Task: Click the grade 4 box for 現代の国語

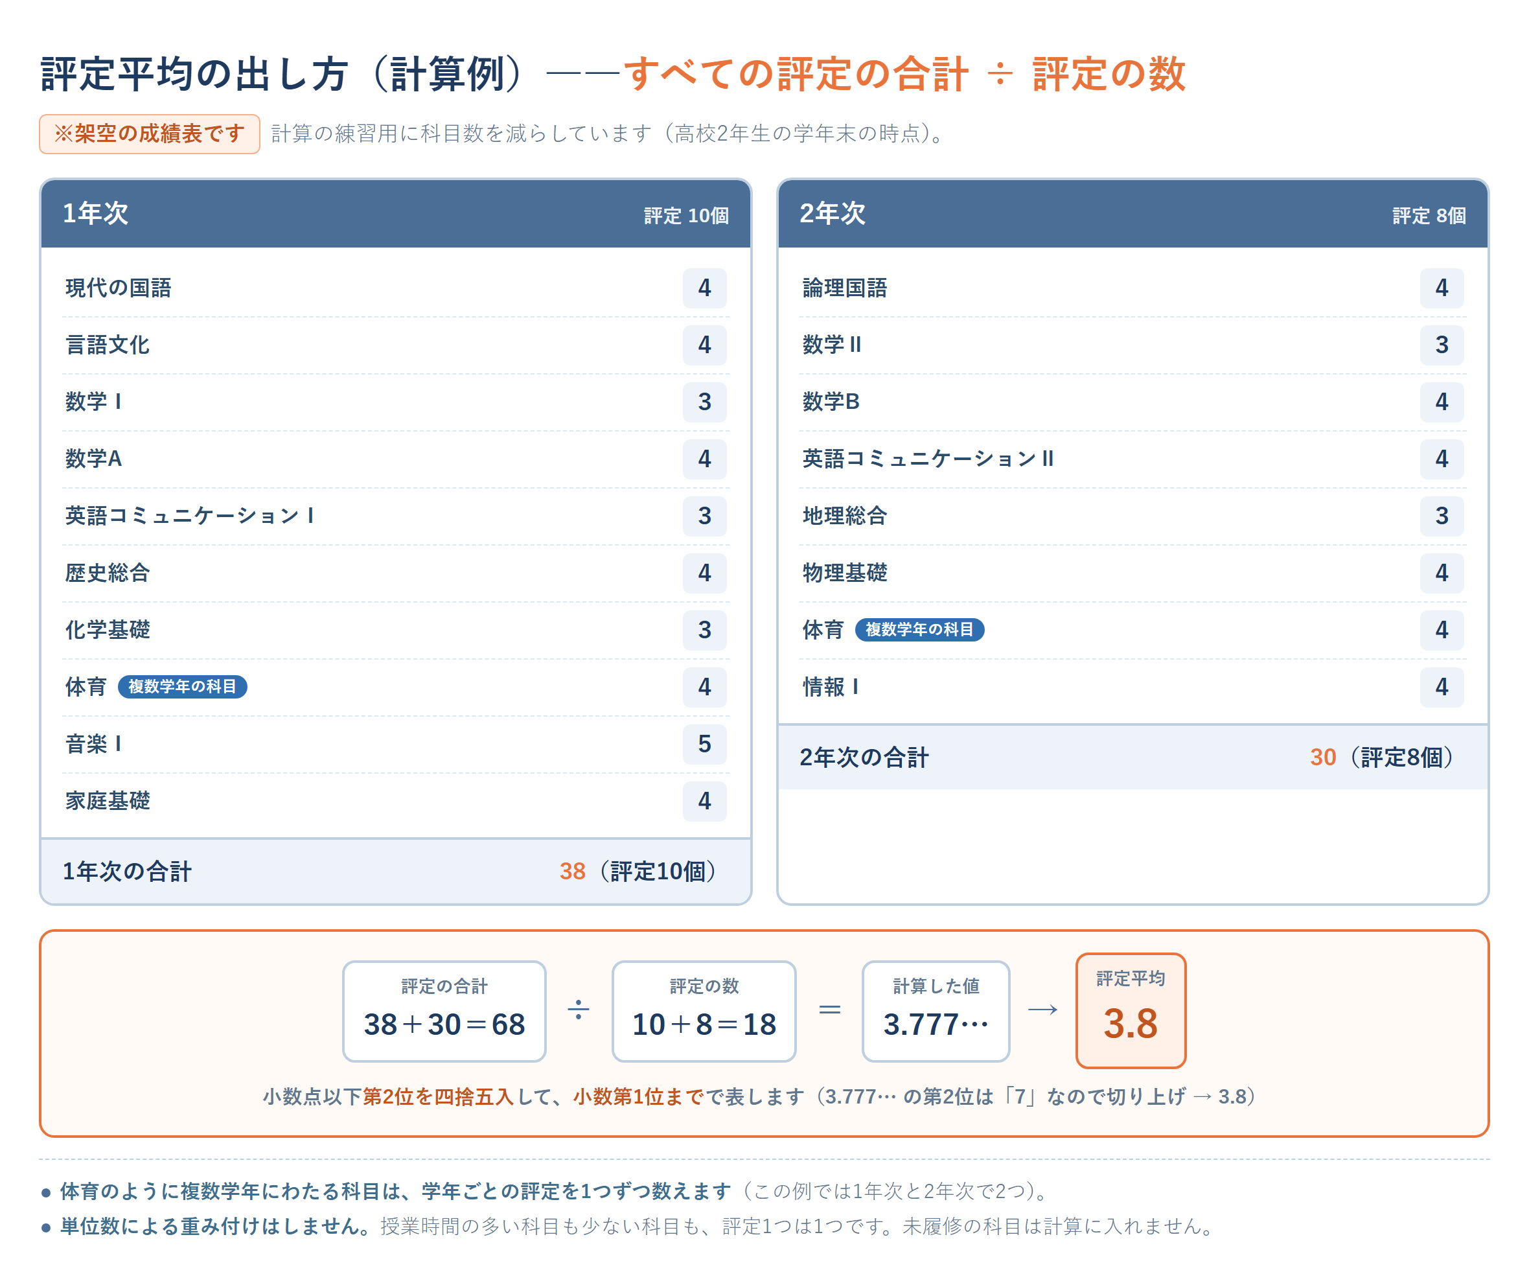Action: [705, 288]
